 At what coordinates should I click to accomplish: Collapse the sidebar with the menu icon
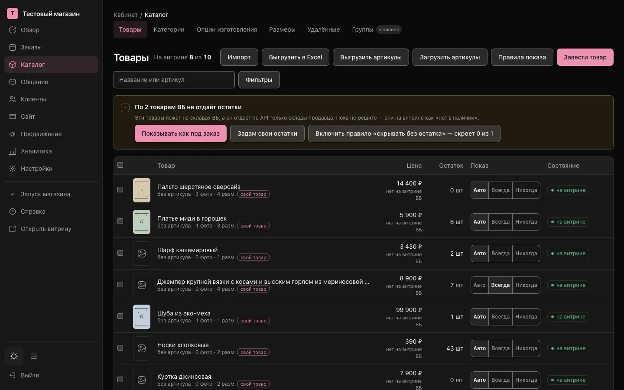click(x=34, y=356)
